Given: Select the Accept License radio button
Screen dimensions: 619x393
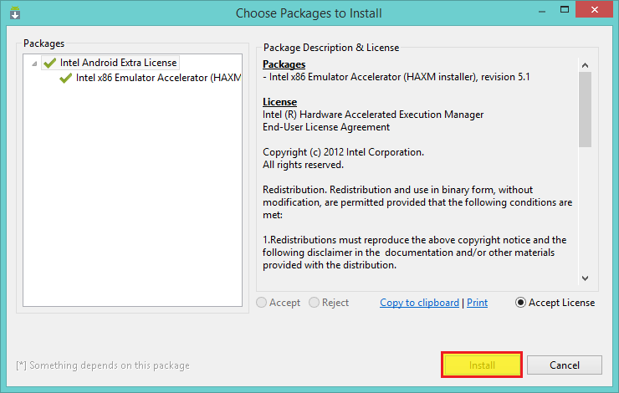Looking at the screenshot, I should tap(520, 303).
